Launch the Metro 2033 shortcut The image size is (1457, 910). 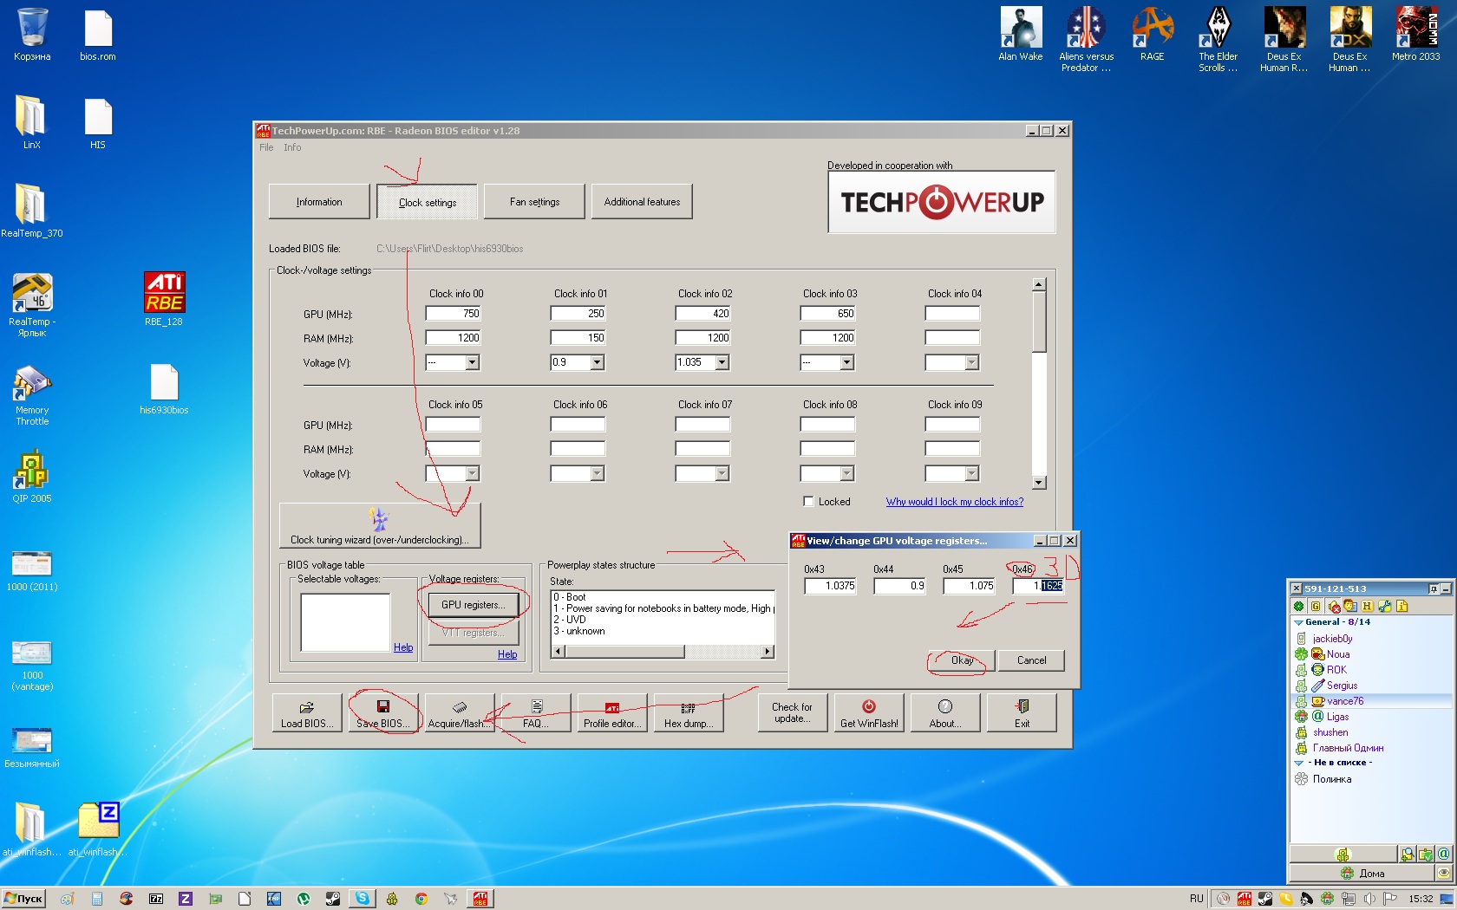click(x=1416, y=35)
